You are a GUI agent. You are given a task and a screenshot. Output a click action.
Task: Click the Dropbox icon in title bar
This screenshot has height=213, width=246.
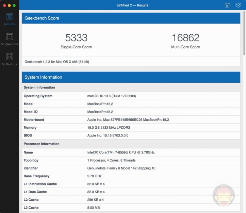238,5
